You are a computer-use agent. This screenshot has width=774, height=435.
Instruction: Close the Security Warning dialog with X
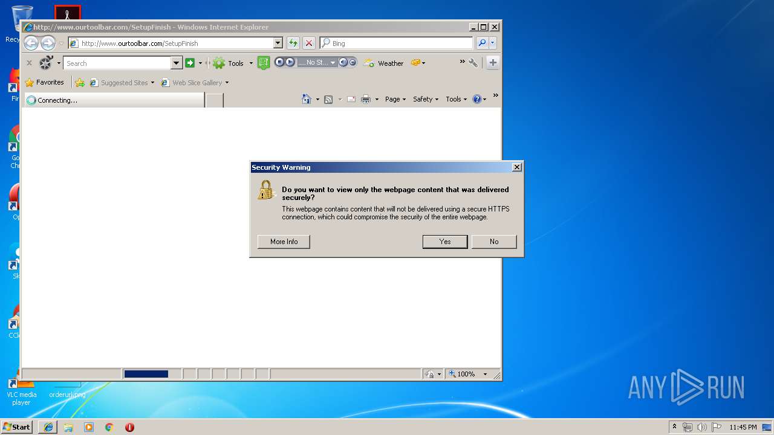pyautogui.click(x=516, y=167)
